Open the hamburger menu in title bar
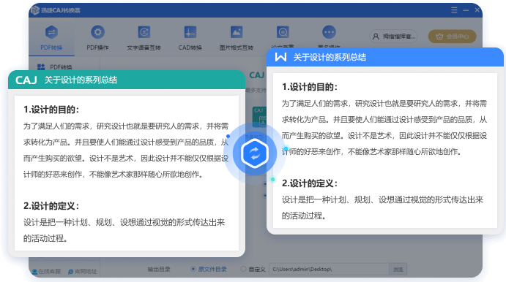The image size is (506, 282). tap(454, 10)
